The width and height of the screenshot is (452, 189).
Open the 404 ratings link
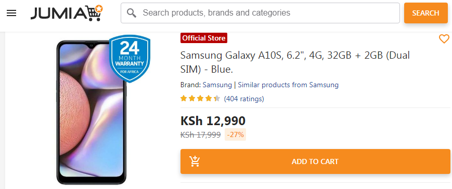[x=244, y=99]
